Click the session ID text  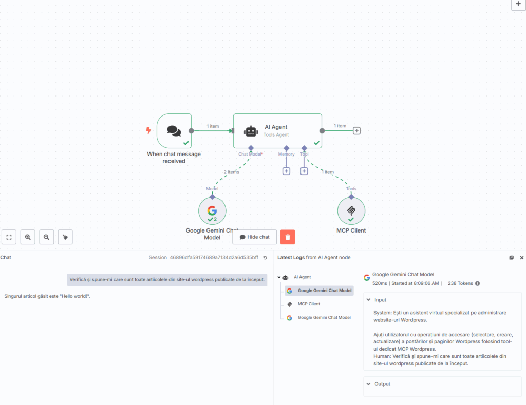click(214, 258)
